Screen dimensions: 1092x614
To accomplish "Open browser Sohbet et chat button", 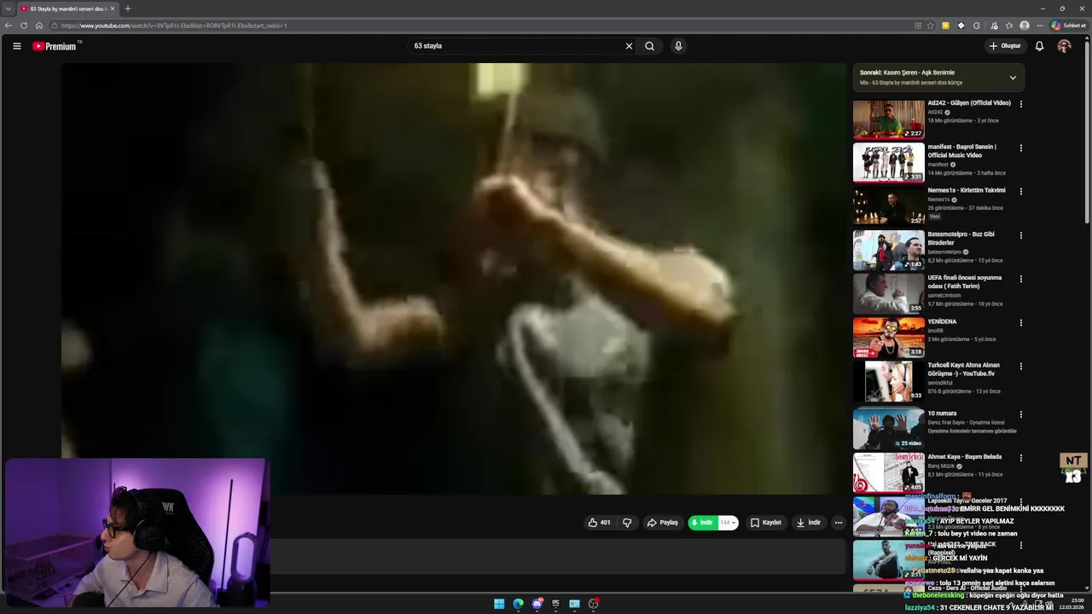I will [x=1068, y=26].
